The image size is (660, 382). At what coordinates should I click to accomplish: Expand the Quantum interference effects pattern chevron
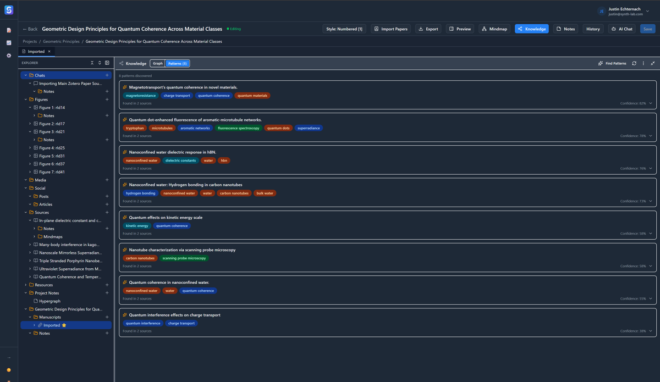(x=651, y=331)
